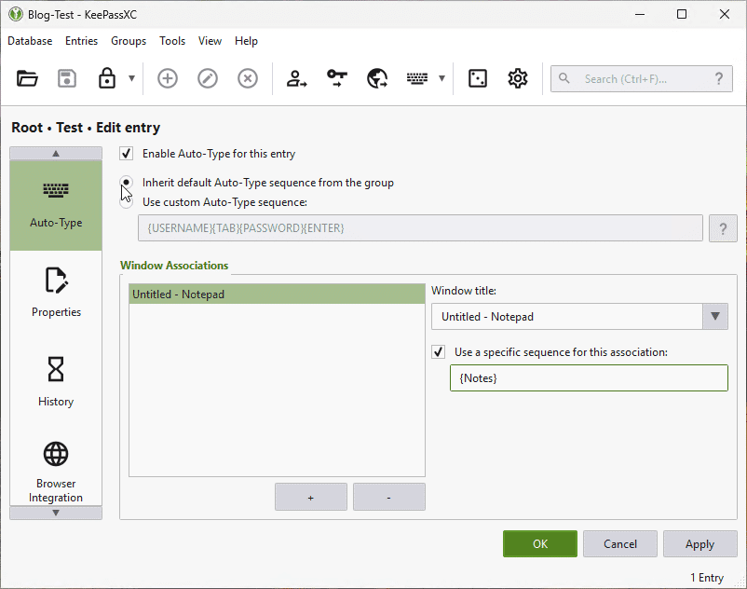Open View menu
The image size is (747, 589).
[x=211, y=41]
